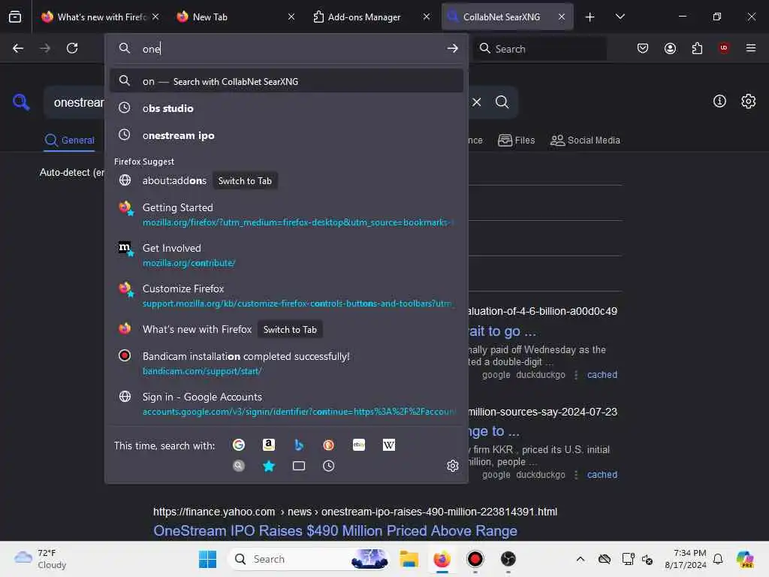Search only history using clock icon
The image size is (769, 577).
click(x=329, y=466)
